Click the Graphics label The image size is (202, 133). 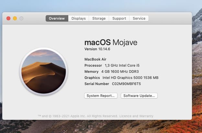[92, 78]
